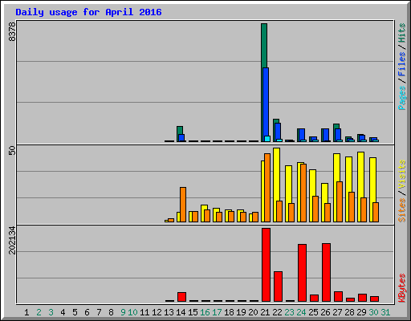Click the red KBytes bar for day 26
411x321 pixels.
(326, 272)
